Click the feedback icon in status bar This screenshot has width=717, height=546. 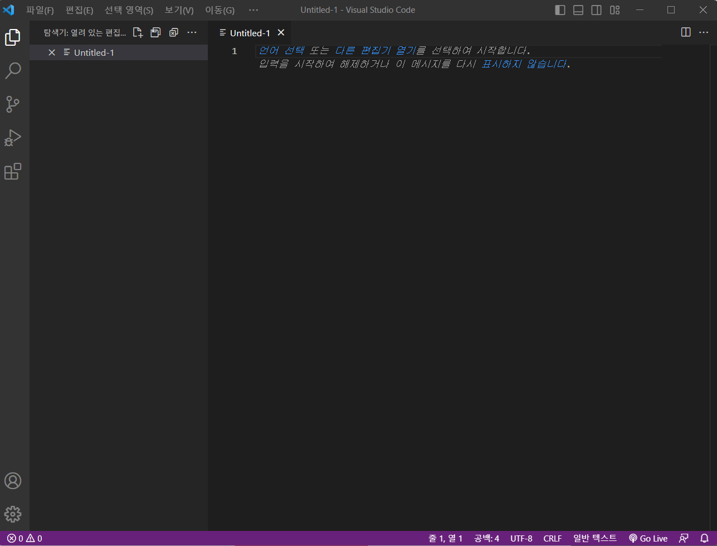(x=684, y=539)
